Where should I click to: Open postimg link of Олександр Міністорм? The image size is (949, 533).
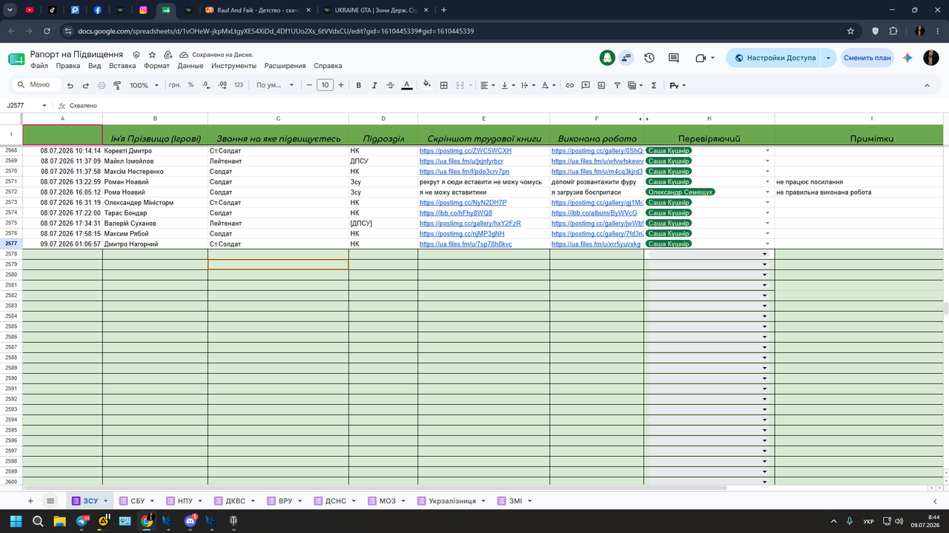tap(463, 202)
